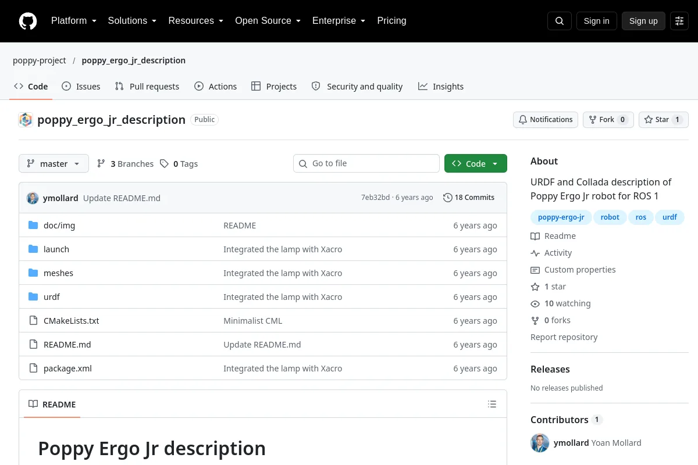
Task: Open the search magnifier button
Action: pos(560,21)
